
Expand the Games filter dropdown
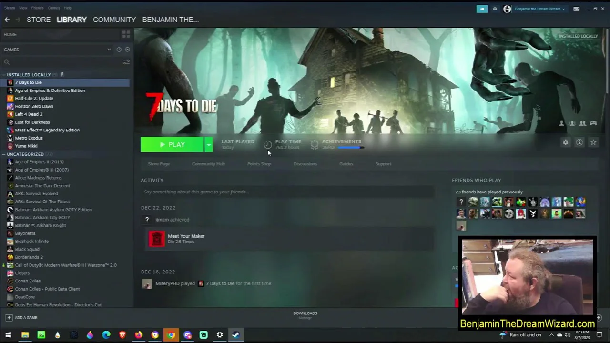pos(109,50)
